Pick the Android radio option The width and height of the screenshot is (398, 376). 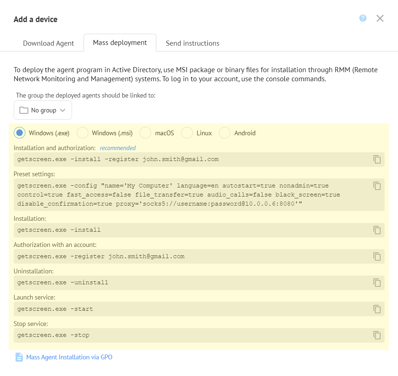click(x=225, y=133)
